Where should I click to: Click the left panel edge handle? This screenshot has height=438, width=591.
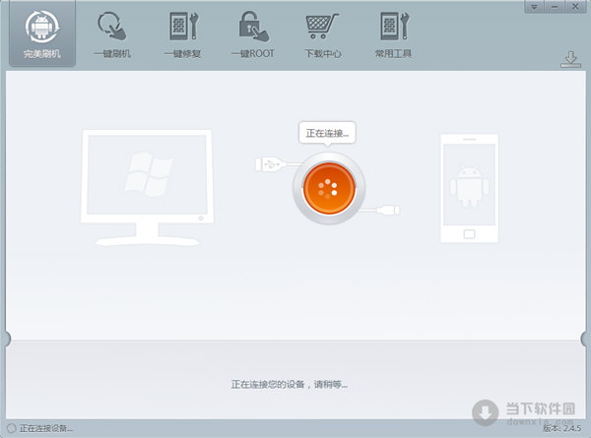coord(7,339)
